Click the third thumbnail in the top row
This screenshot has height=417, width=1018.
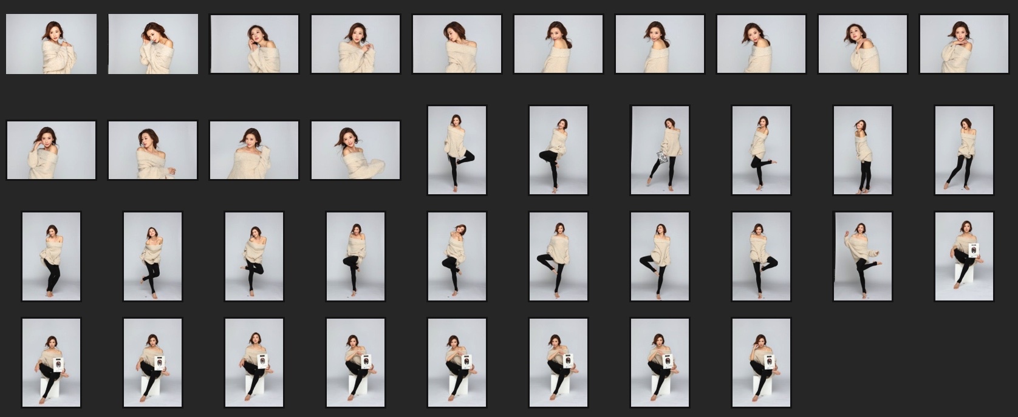pyautogui.click(x=254, y=44)
